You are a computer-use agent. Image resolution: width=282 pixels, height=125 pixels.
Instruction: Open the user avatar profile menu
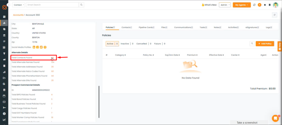coord(275,5)
